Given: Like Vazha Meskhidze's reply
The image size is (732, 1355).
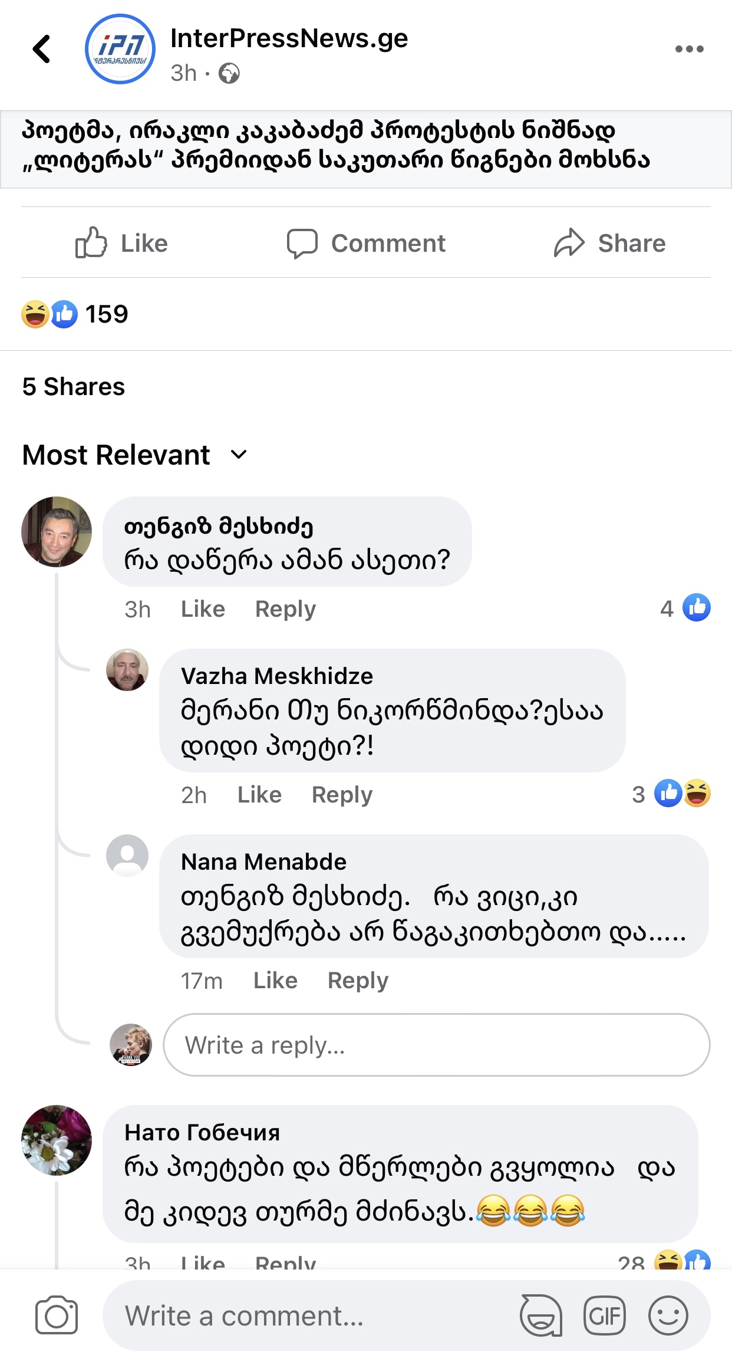Looking at the screenshot, I should pos(259,795).
